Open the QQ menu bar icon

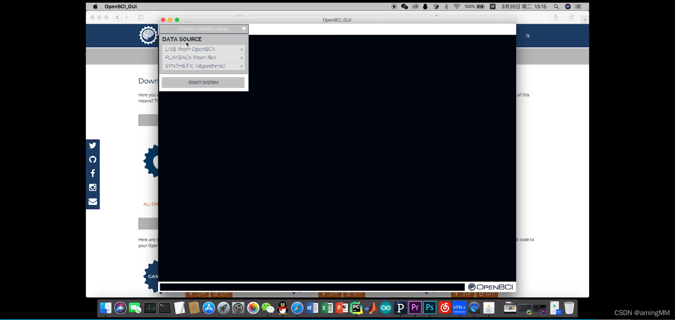[x=425, y=6]
